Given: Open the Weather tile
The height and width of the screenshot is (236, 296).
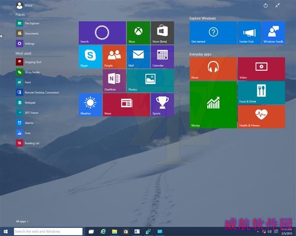Looking at the screenshot, I should click(90, 105).
